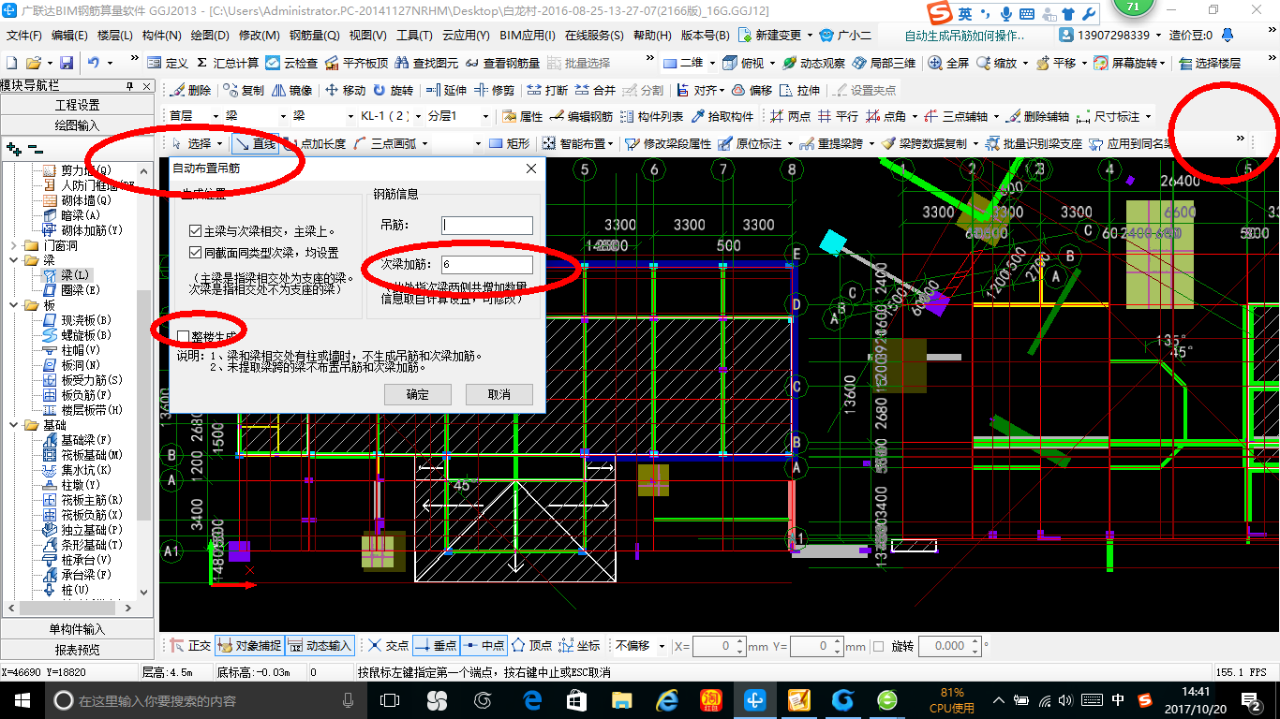Select the 修剪 trim tool
Screen dimensions: 1280x719
tap(494, 90)
